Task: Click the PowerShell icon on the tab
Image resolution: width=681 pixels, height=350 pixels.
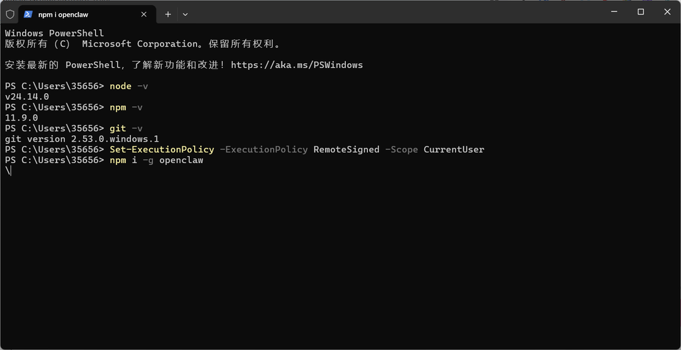Action: [29, 14]
